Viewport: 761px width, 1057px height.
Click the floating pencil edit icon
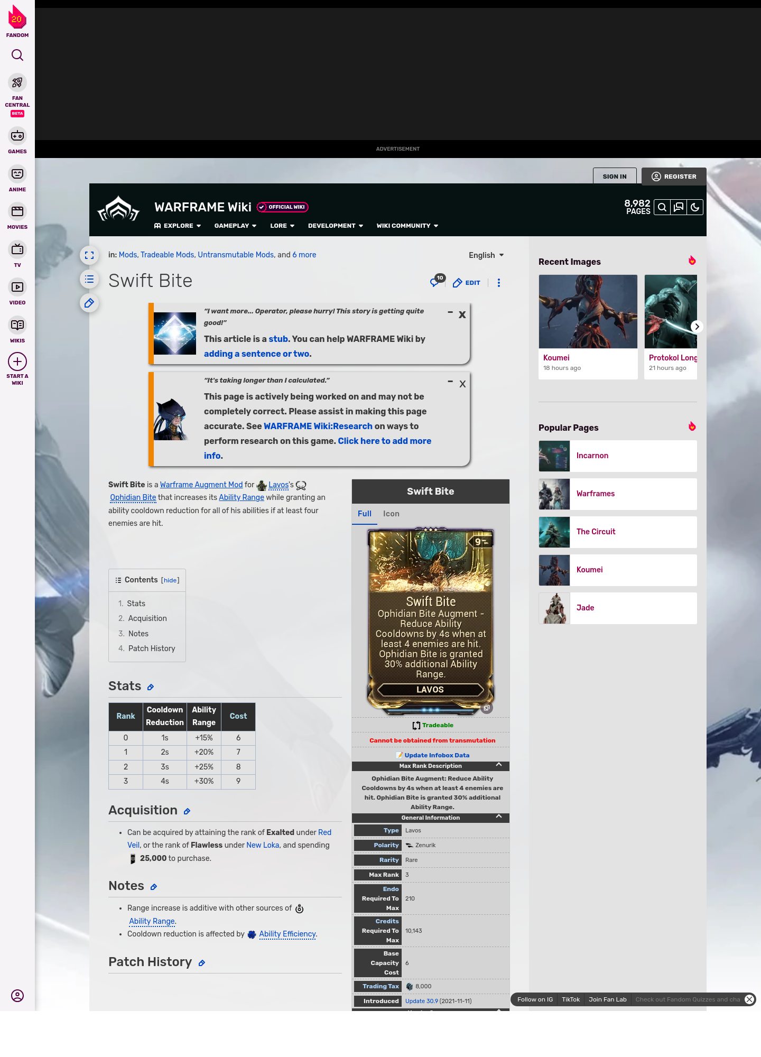89,303
